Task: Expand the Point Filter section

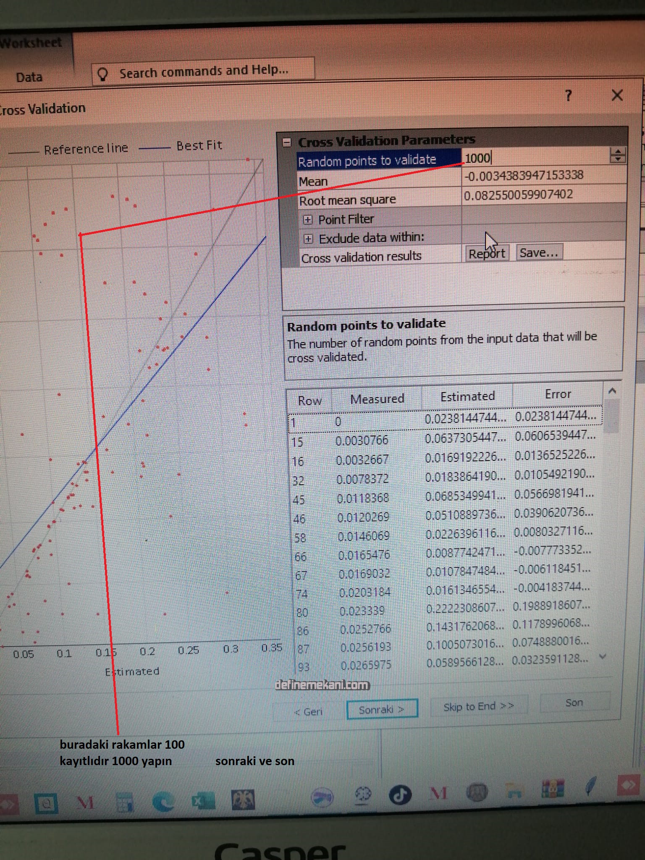Action: coord(308,220)
